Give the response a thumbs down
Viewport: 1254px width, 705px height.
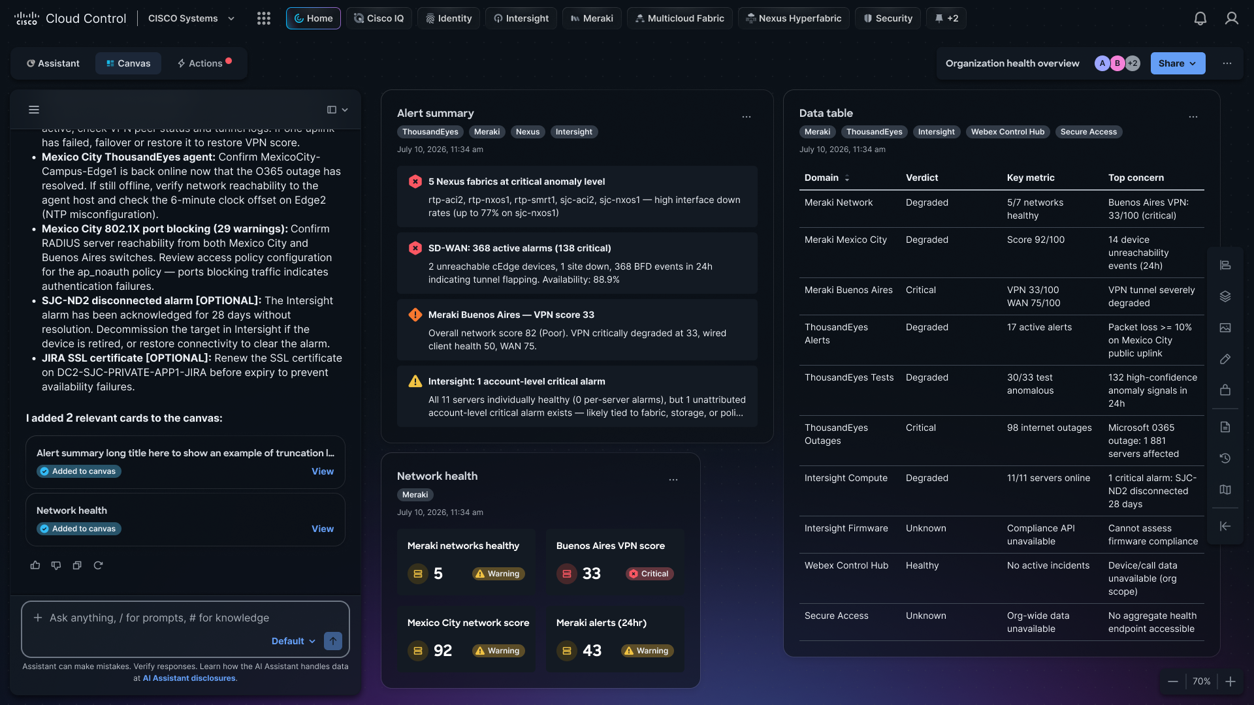tap(56, 565)
